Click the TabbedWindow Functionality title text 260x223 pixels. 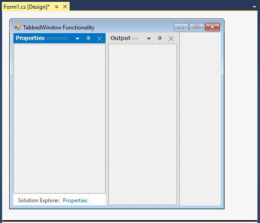59,28
